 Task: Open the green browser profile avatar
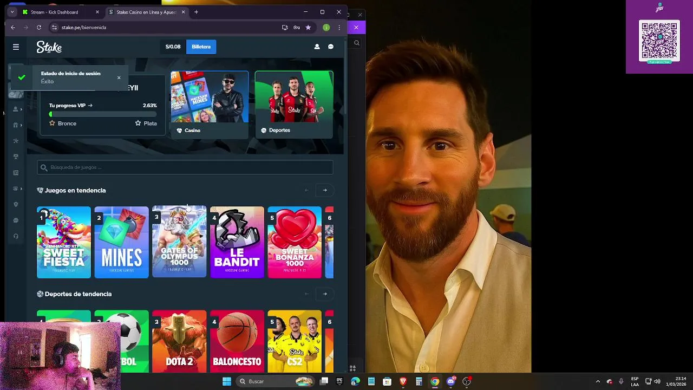click(x=326, y=27)
